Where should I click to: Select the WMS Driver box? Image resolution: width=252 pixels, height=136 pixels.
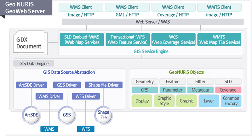49,96
